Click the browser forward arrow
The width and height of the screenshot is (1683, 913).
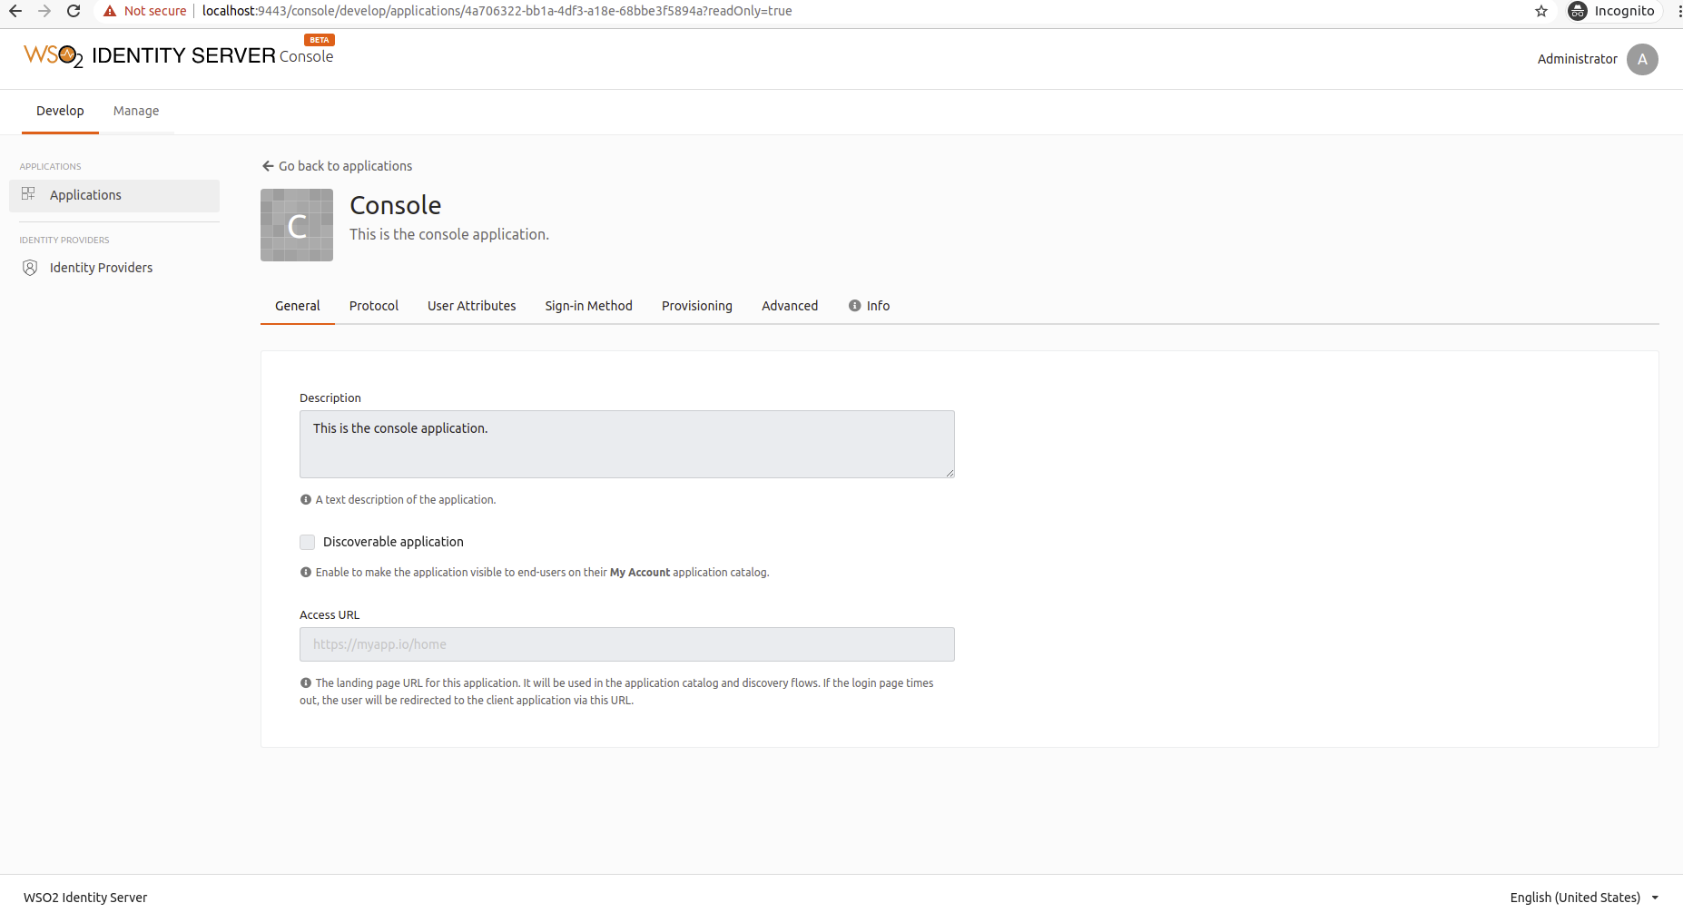[x=44, y=11]
